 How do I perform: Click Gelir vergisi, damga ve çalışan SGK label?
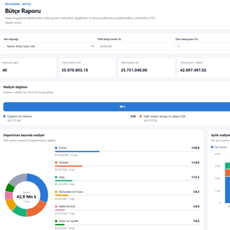[165, 117]
